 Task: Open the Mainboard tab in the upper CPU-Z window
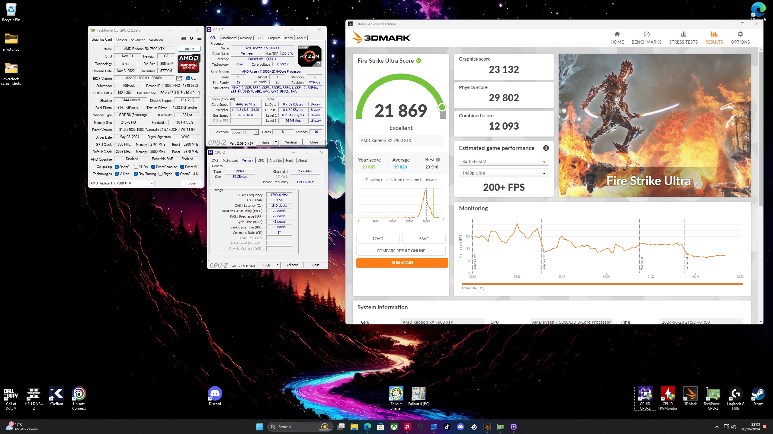pos(229,38)
